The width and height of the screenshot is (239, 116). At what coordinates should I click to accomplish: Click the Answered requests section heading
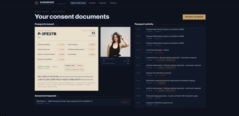tap(45, 96)
